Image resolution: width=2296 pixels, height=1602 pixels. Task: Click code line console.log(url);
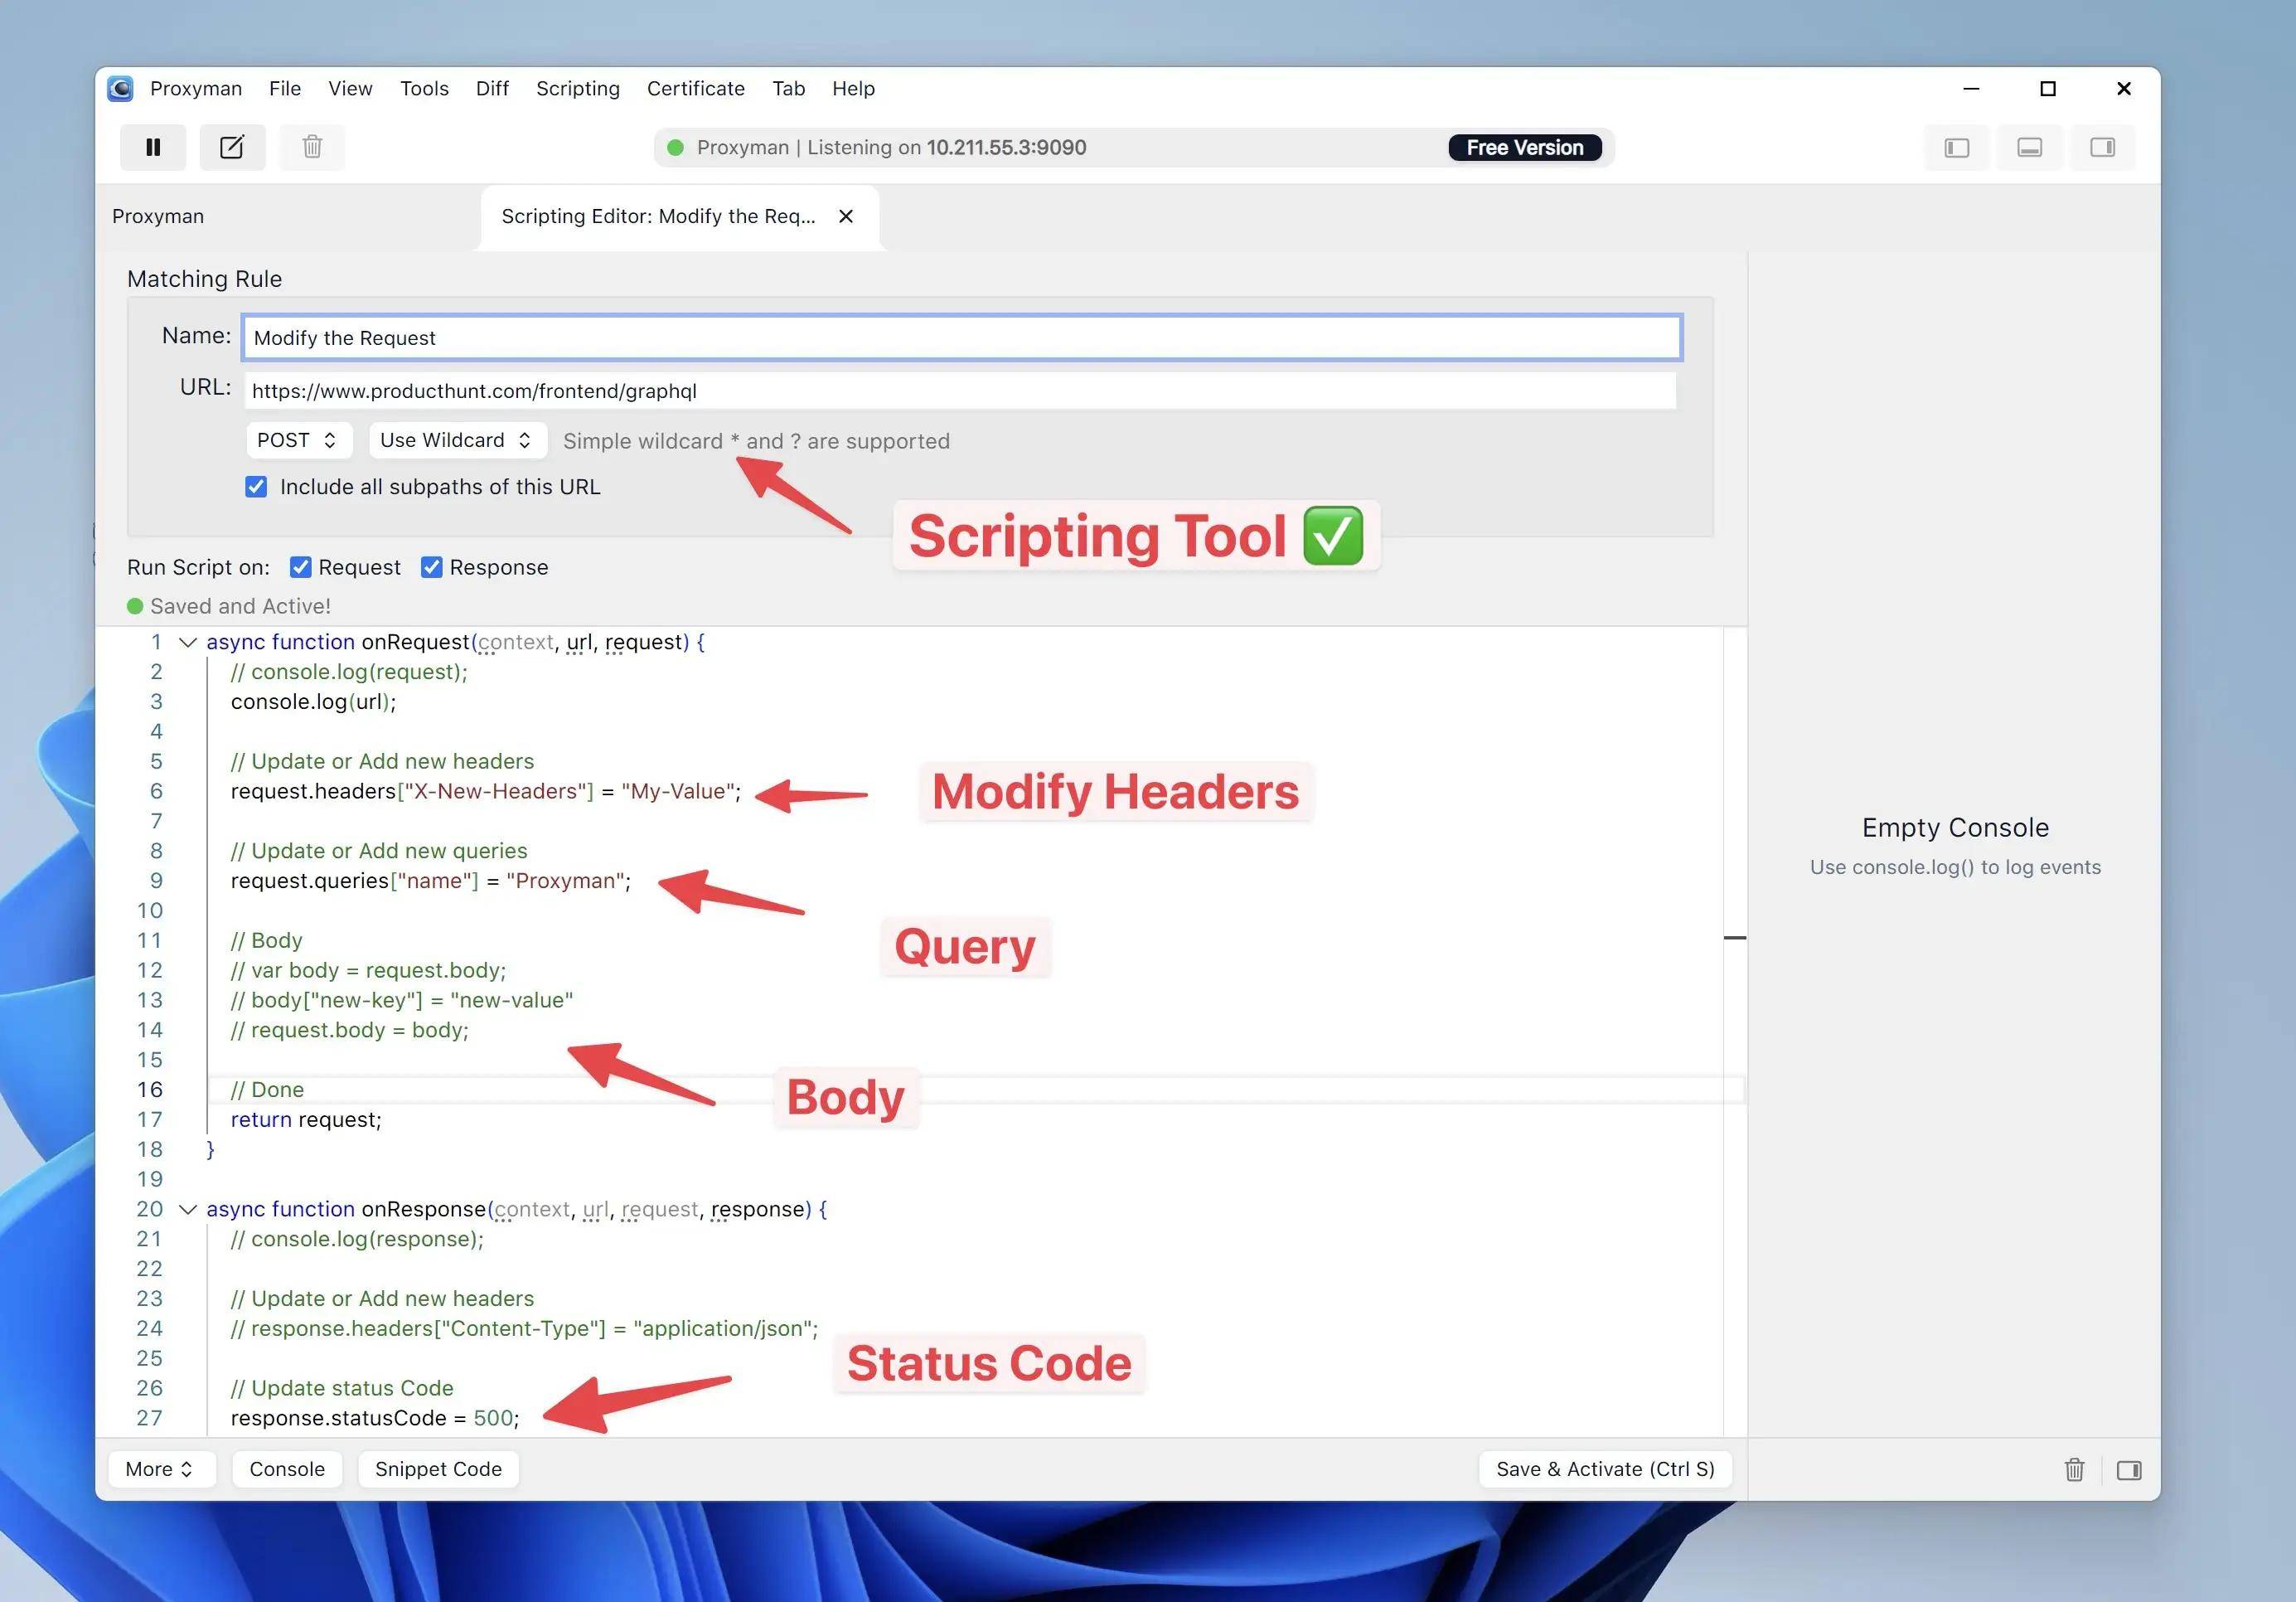click(313, 701)
